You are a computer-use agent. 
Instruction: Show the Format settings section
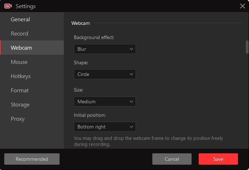tap(20, 91)
